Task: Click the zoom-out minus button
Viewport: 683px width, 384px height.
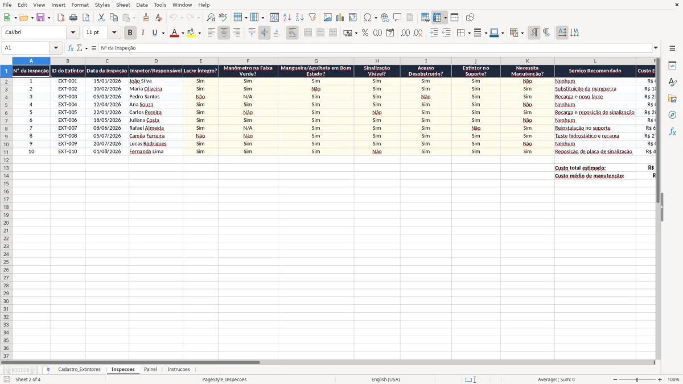Action: tap(615, 379)
